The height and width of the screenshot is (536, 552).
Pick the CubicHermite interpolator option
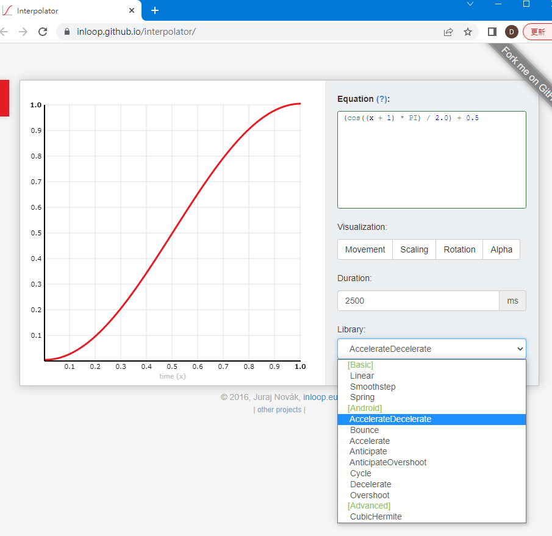(432, 516)
